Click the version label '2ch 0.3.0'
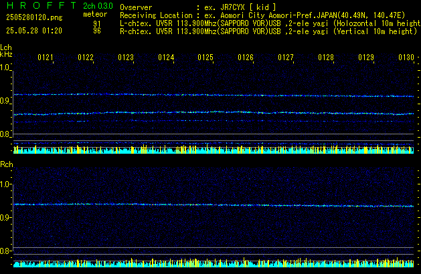 [98, 5]
